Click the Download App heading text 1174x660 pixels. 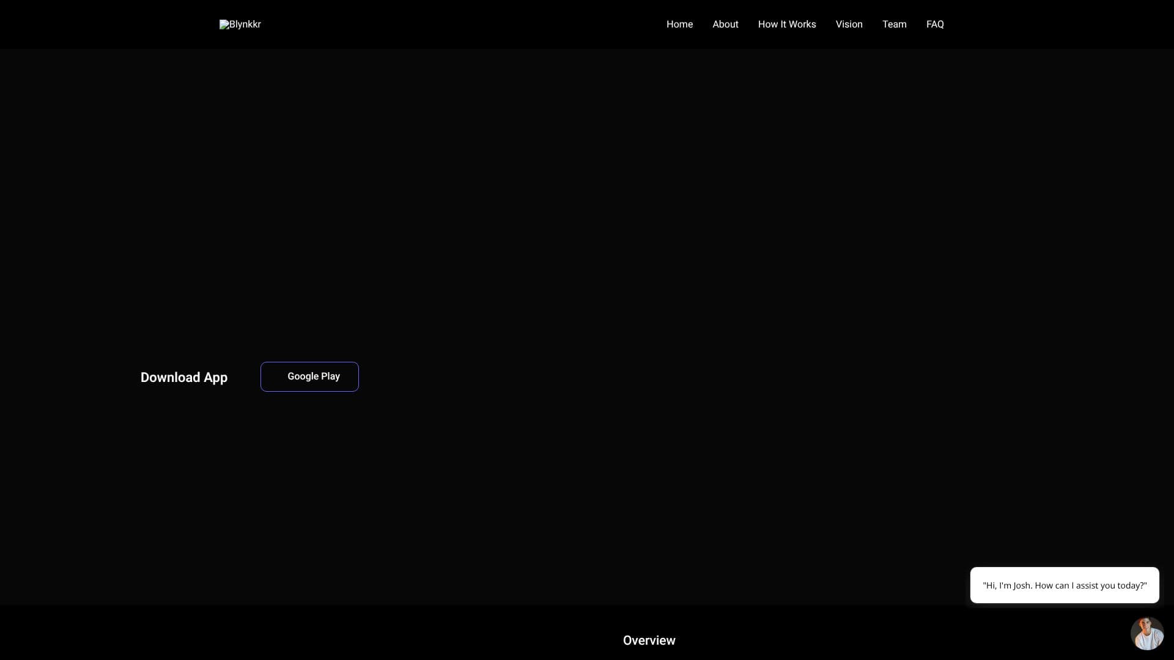tap(184, 378)
